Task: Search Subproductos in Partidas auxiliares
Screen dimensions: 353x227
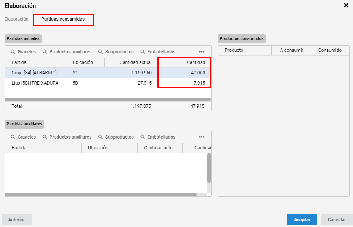Action: pos(116,137)
